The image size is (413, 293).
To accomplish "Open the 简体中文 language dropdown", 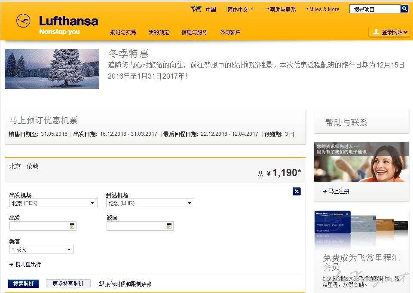I will coord(240,9).
